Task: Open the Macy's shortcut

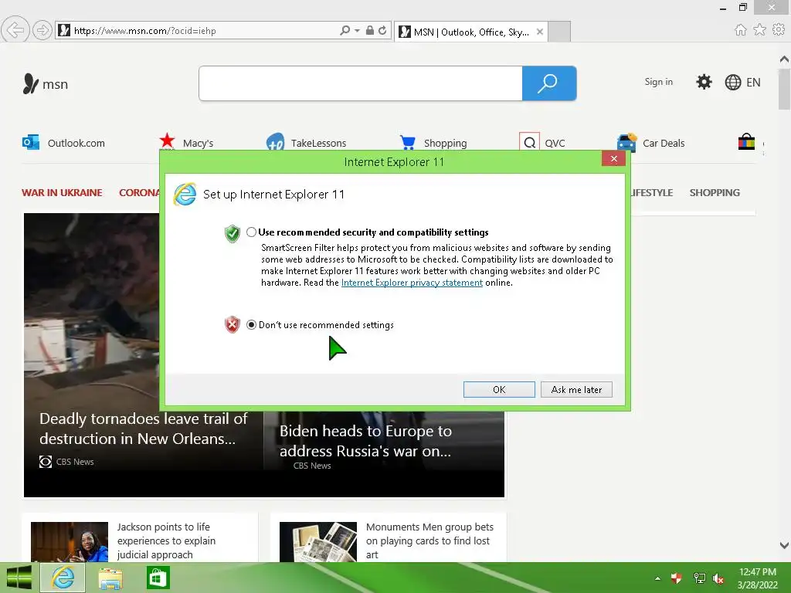Action: 186,143
